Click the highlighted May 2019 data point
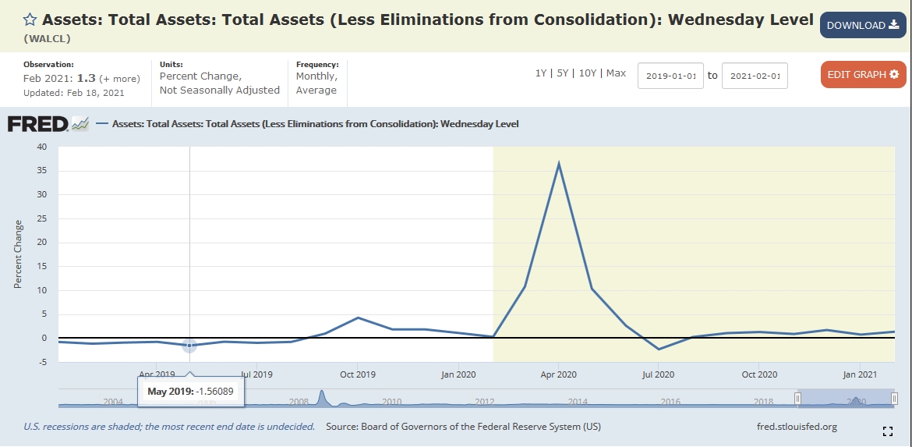This screenshot has height=447, width=912. [189, 345]
